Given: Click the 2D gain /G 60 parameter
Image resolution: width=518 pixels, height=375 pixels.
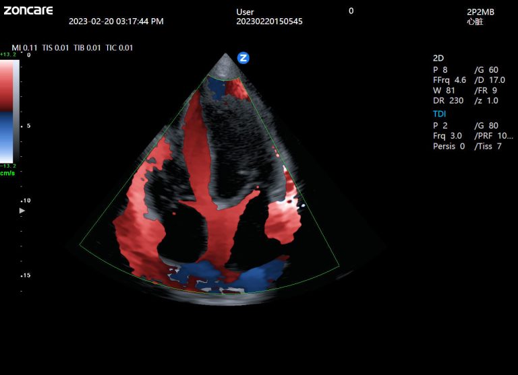Looking at the screenshot, I should pyautogui.click(x=486, y=70).
